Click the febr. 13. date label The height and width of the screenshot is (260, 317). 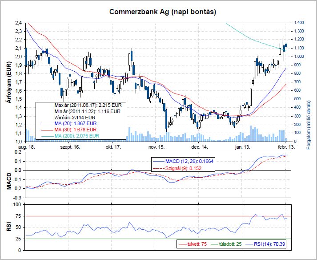(286, 147)
